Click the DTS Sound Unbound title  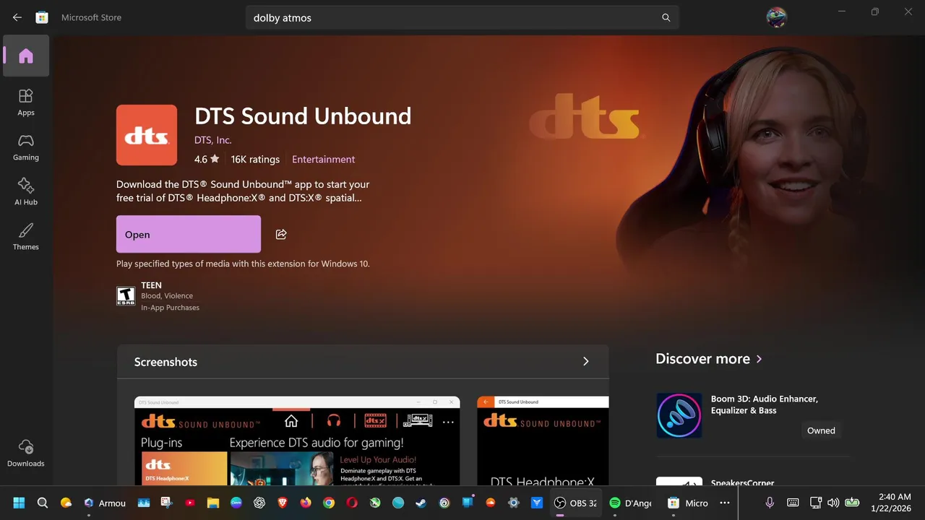click(303, 116)
